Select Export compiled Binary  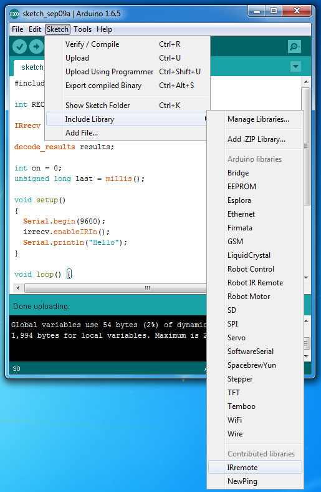(x=127, y=86)
